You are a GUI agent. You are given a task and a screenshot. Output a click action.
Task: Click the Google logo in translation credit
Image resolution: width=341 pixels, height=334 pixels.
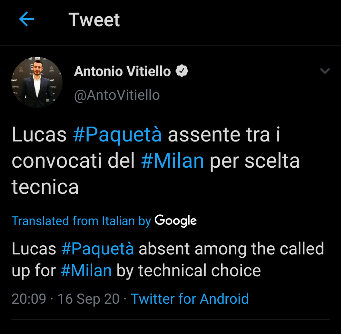(x=176, y=221)
